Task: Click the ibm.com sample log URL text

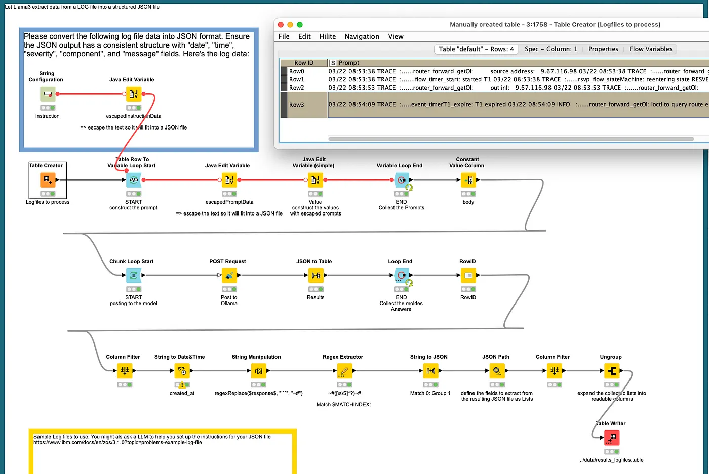Action: [x=117, y=442]
